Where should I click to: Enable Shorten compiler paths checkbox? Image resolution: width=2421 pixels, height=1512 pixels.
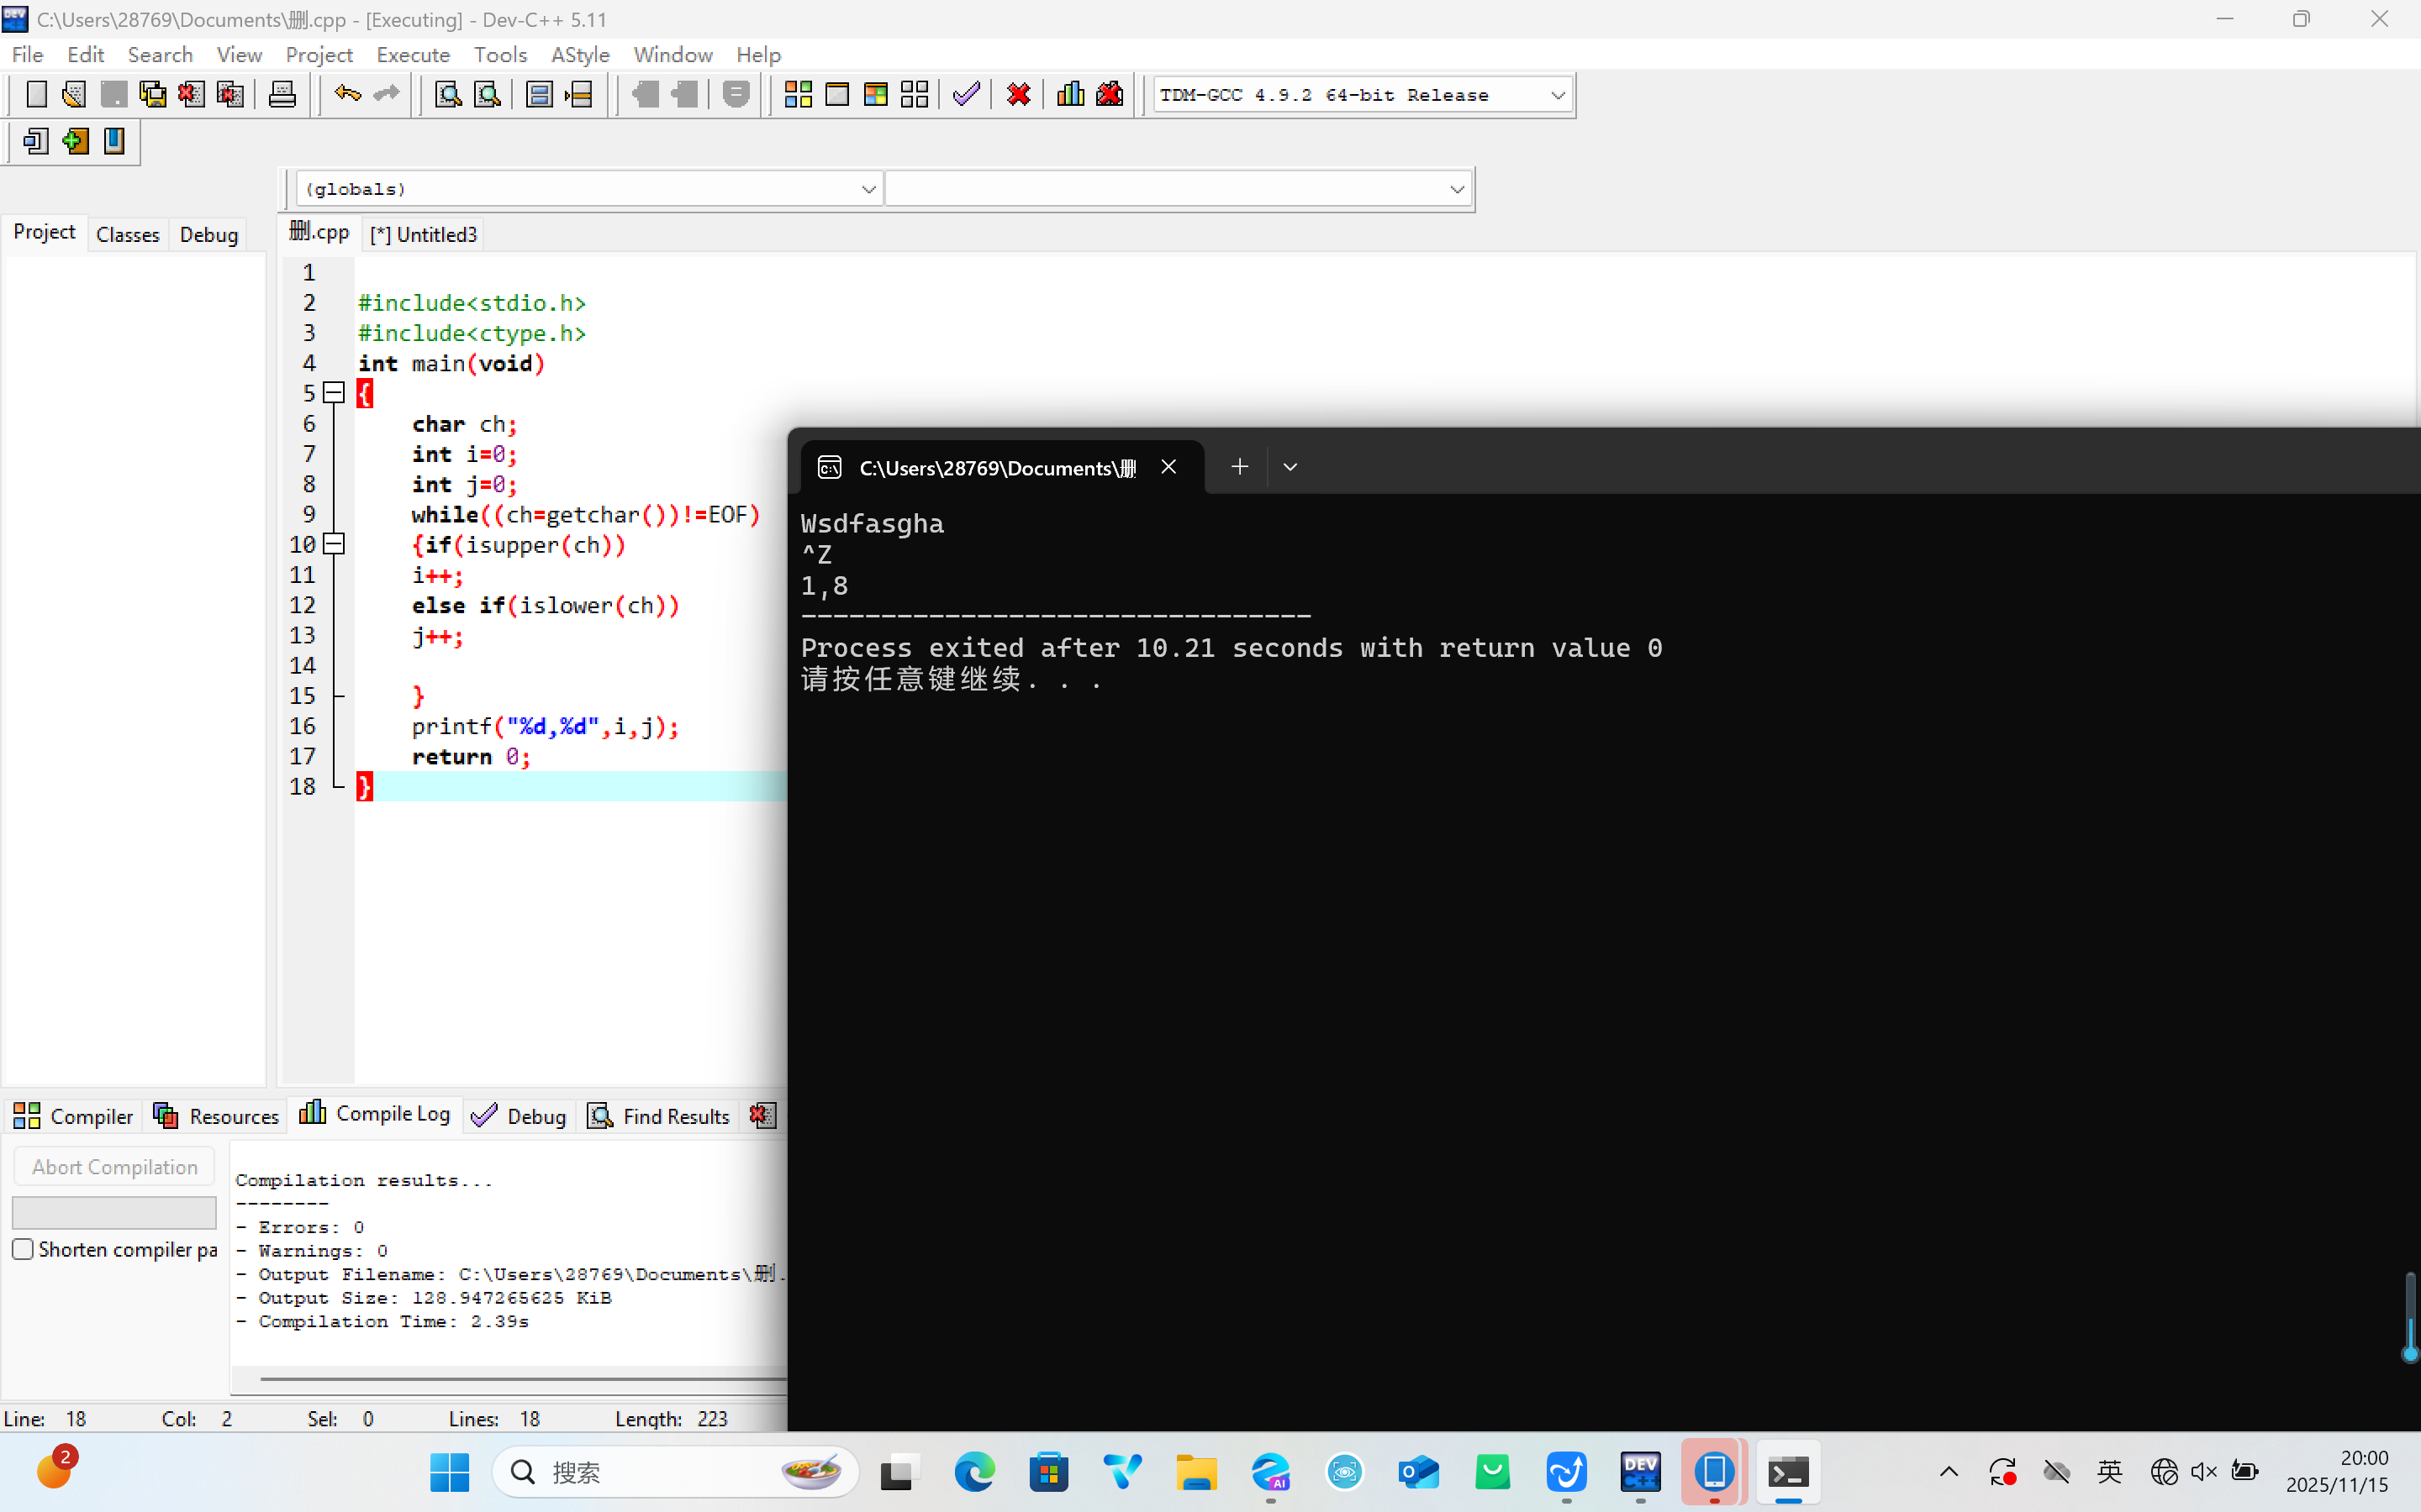(x=23, y=1249)
